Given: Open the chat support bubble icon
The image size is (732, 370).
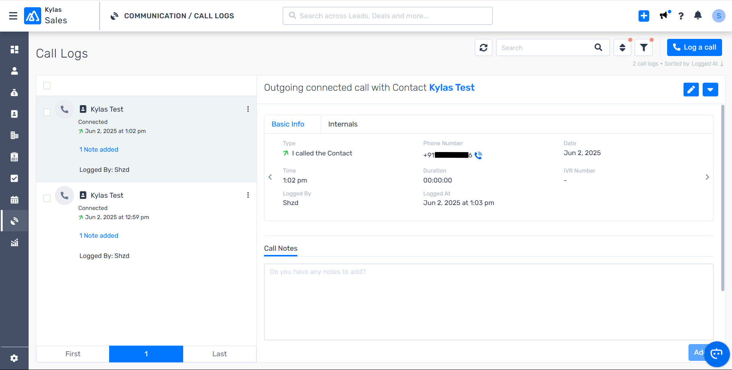Looking at the screenshot, I should click(x=716, y=354).
